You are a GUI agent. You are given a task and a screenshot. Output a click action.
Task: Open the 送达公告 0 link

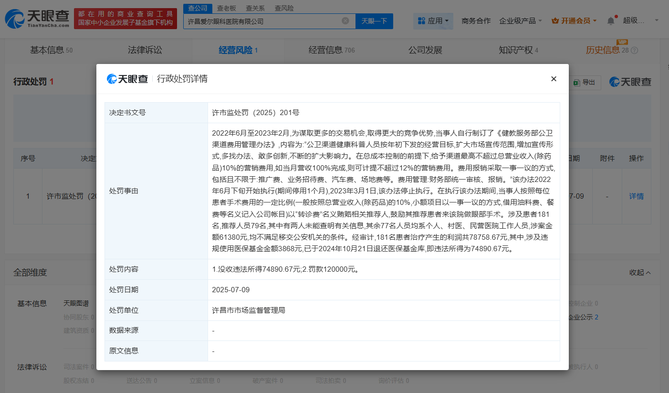142,381
